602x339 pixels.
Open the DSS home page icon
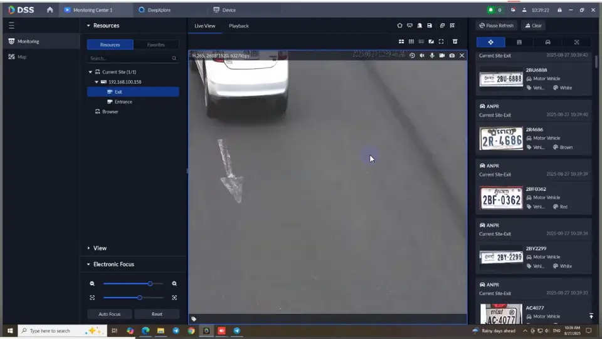click(50, 10)
